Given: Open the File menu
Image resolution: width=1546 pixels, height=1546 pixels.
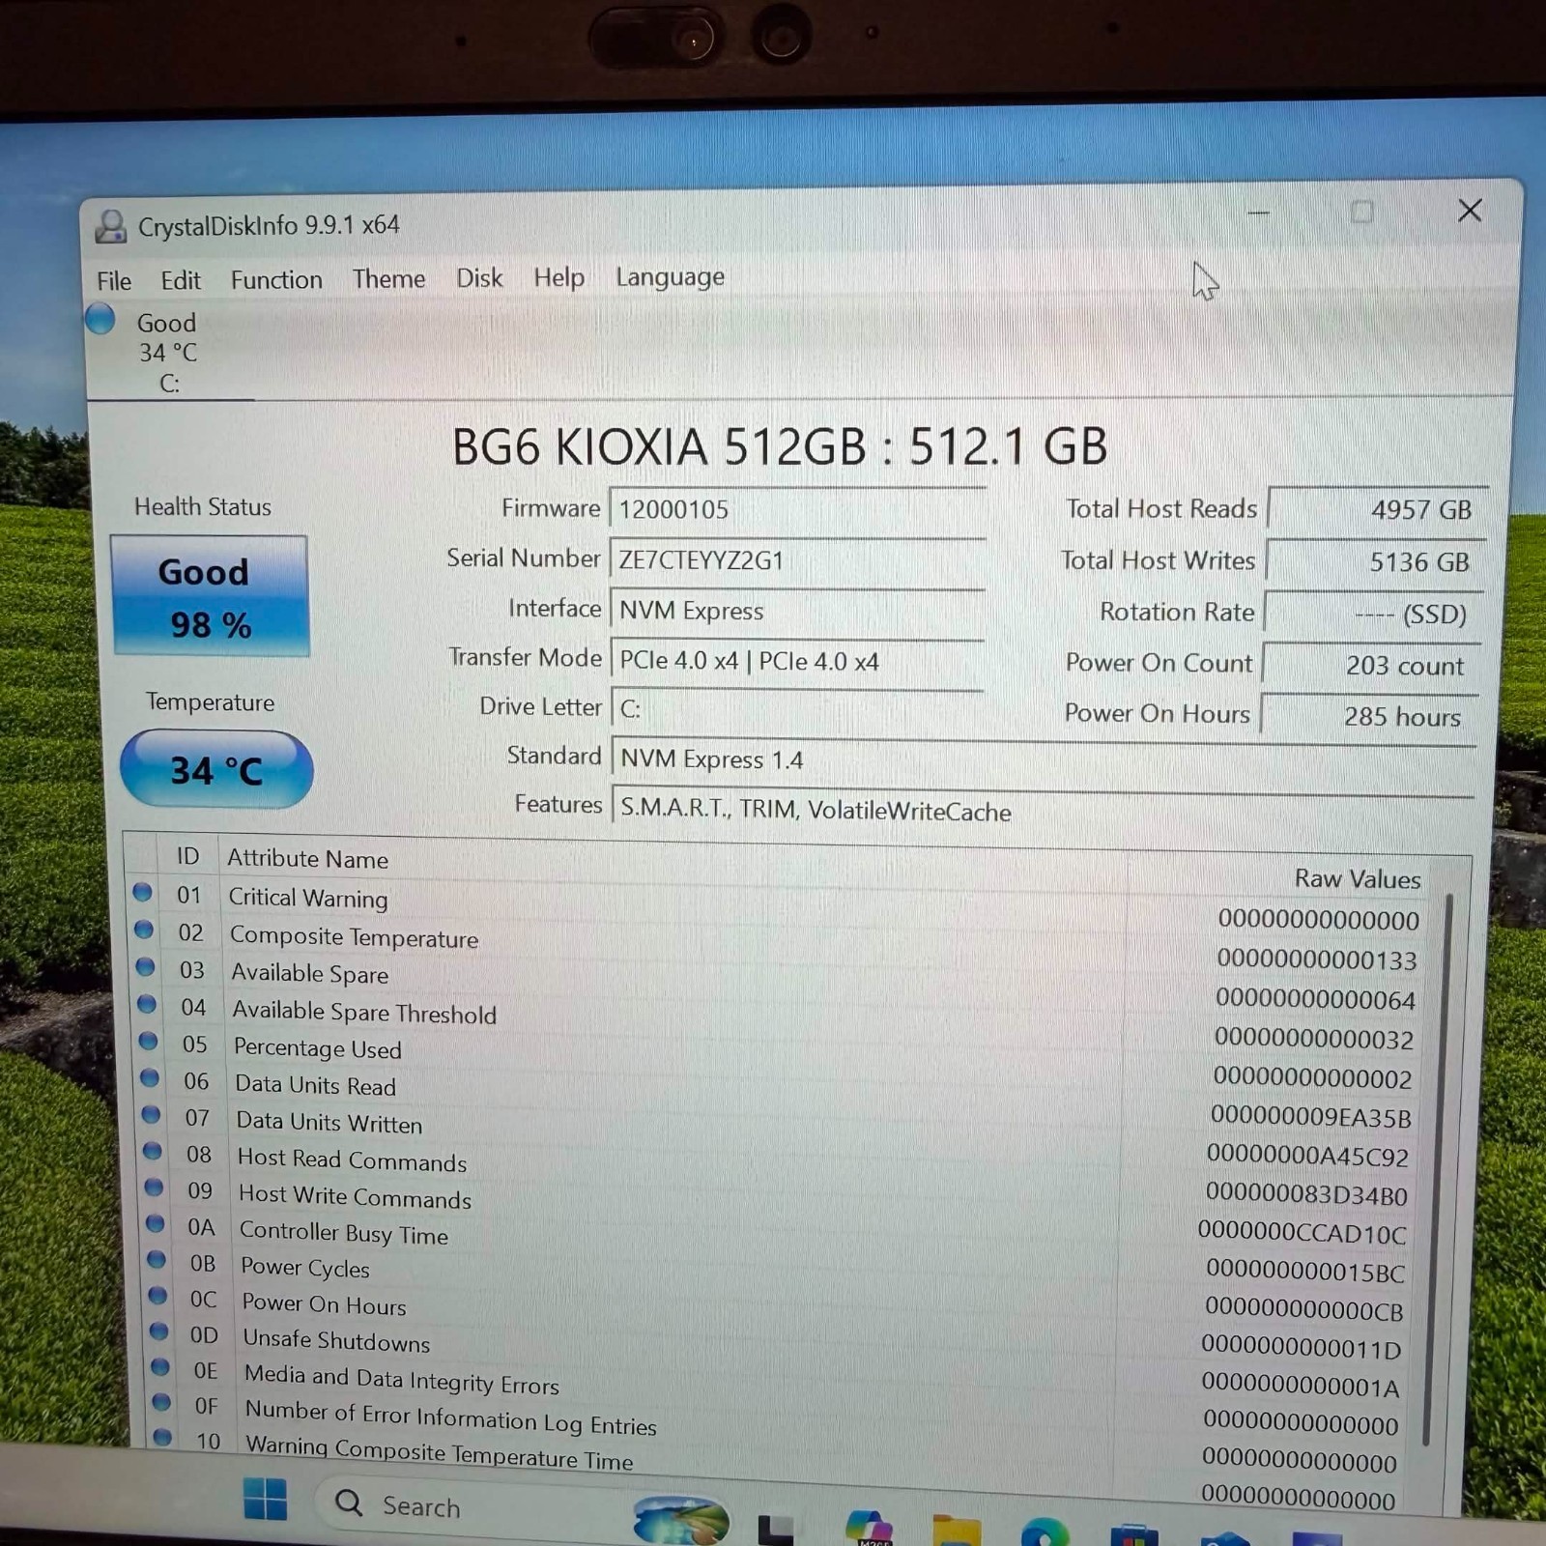Looking at the screenshot, I should [114, 281].
